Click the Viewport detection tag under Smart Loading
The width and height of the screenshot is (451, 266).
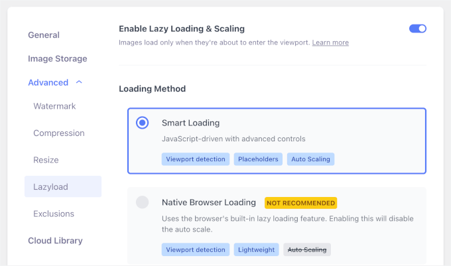(196, 159)
